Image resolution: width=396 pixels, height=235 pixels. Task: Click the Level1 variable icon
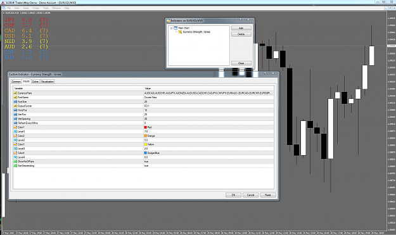15,132
